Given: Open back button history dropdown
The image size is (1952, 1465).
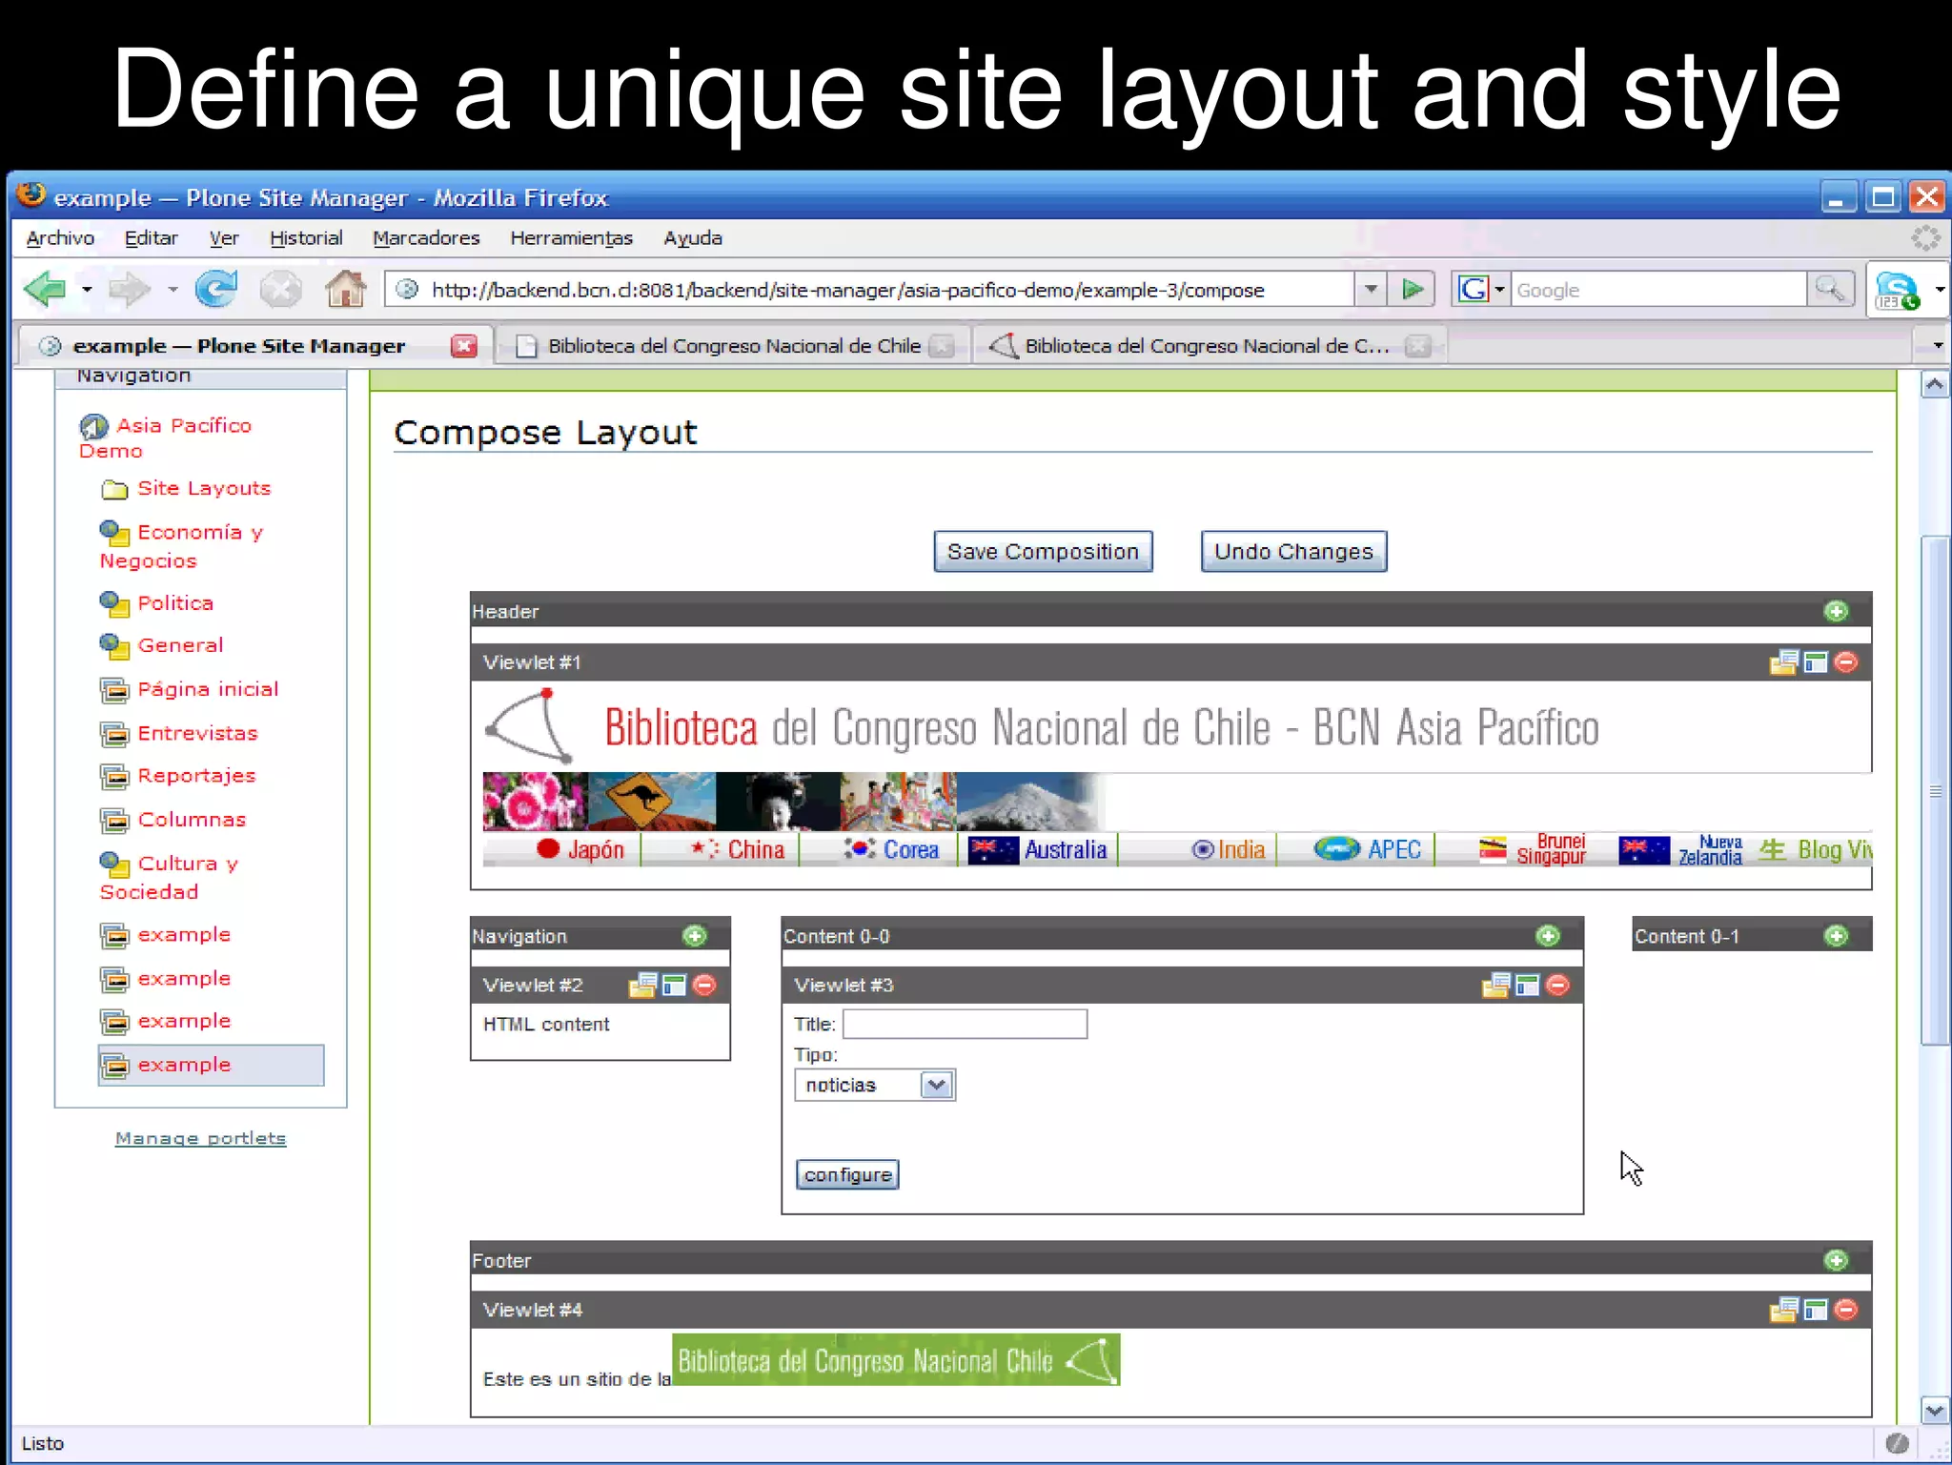Looking at the screenshot, I should point(87,289).
